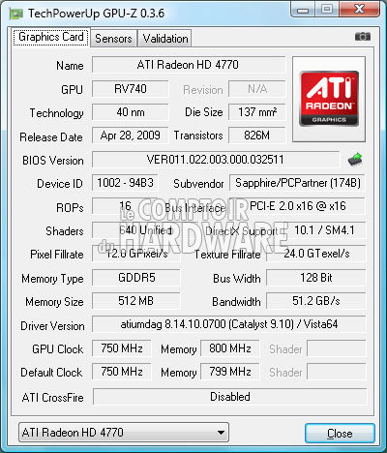Click the GPU selector dropdown arrow
This screenshot has height=453, width=387.
pos(221,433)
